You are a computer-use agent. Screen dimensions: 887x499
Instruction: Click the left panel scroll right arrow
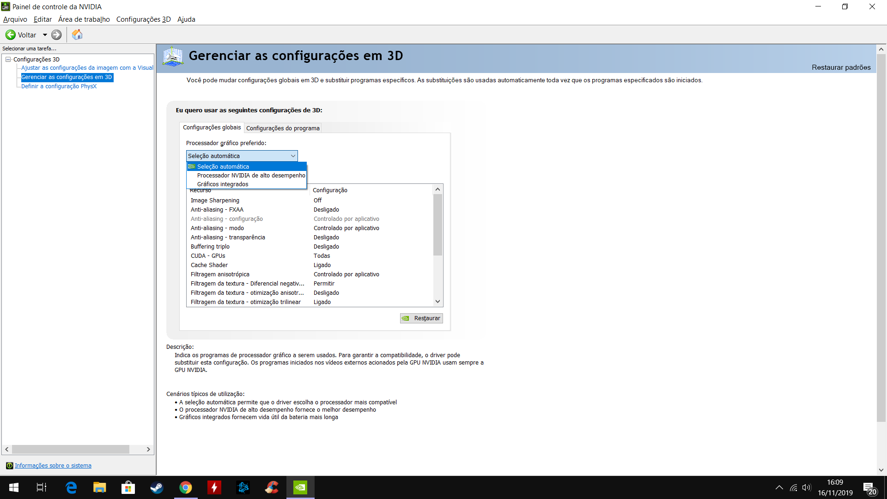(x=148, y=450)
